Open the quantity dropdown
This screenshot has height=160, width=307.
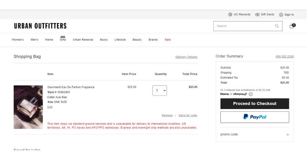point(159,91)
